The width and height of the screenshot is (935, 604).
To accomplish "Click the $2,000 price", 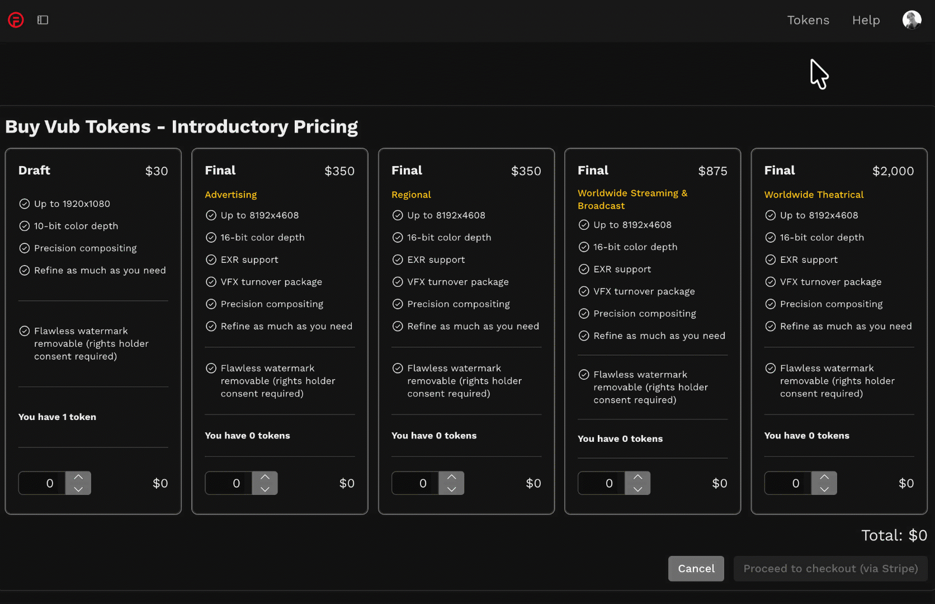I will [893, 171].
